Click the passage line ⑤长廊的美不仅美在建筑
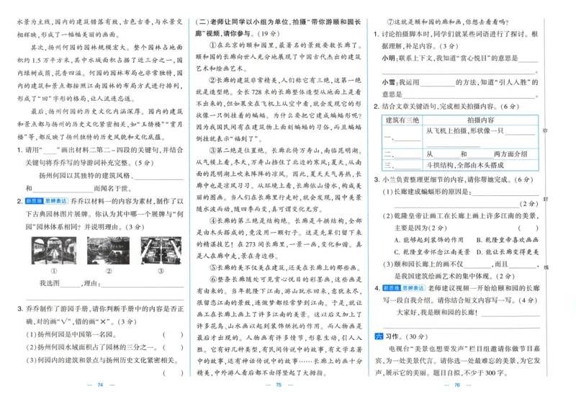The height and width of the screenshot is (402, 576). pos(285,267)
